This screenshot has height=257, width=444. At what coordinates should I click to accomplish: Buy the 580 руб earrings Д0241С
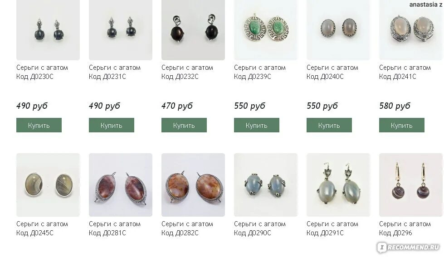(401, 125)
